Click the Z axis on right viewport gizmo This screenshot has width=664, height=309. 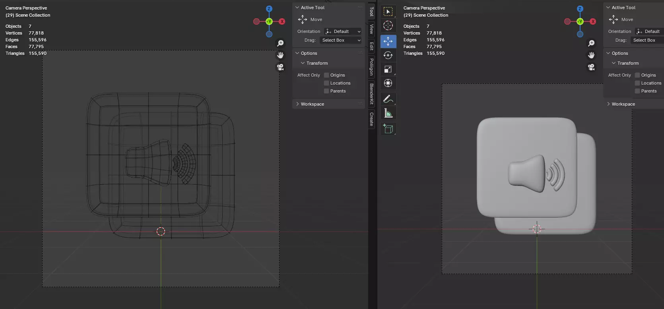coord(580,9)
